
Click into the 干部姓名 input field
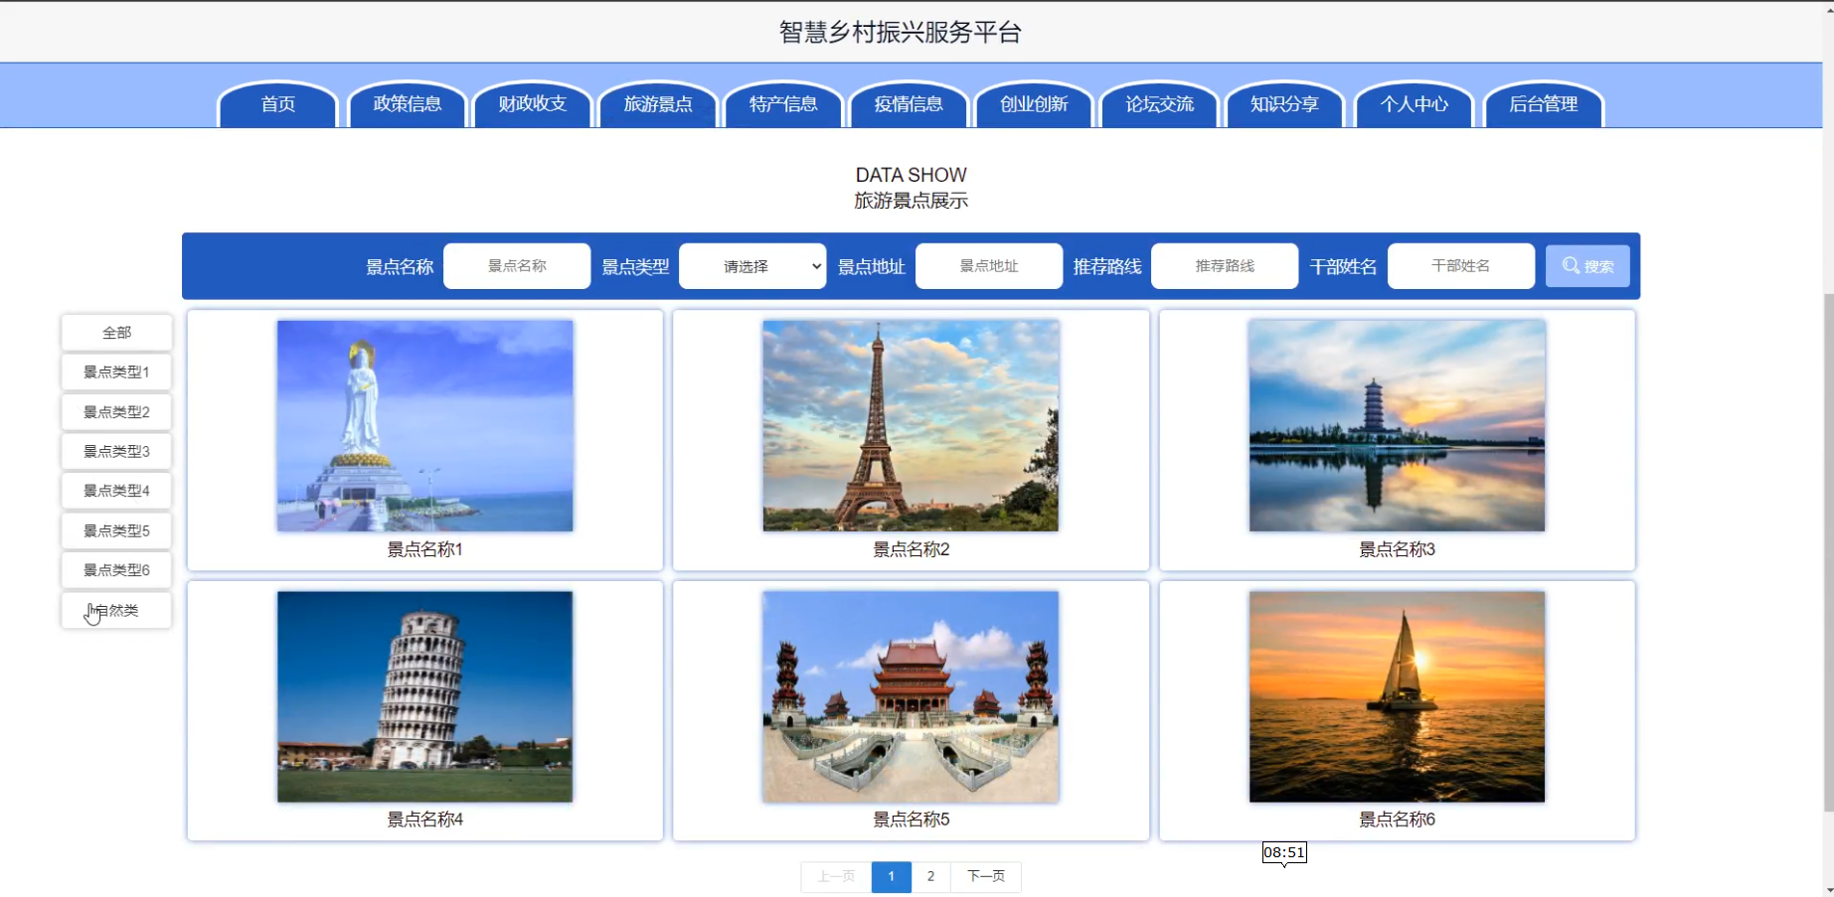(1461, 266)
